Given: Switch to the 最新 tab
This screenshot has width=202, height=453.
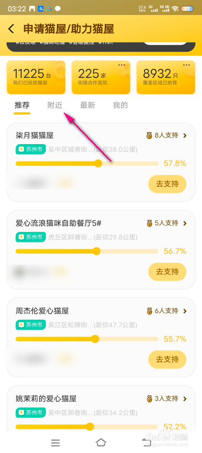Looking at the screenshot, I should pos(88,106).
